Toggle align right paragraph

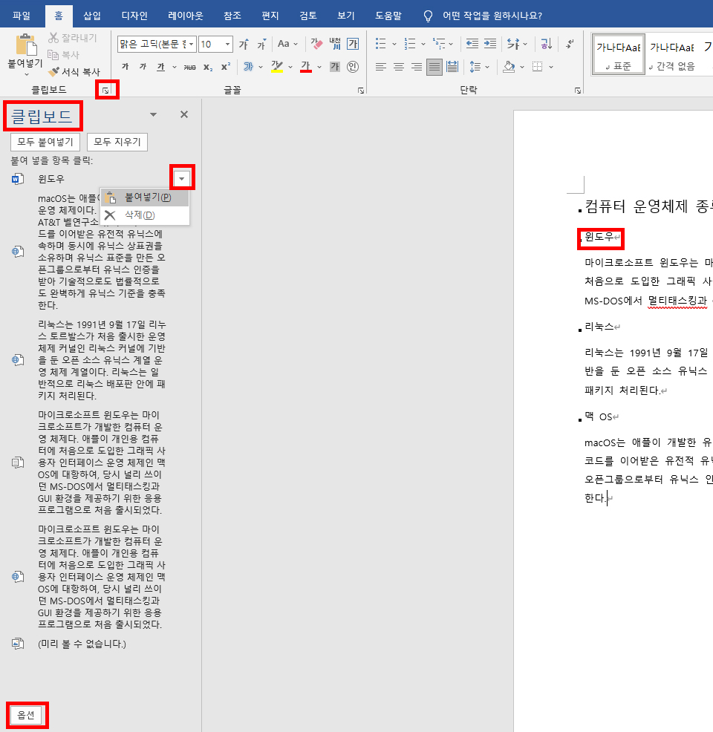coord(416,67)
